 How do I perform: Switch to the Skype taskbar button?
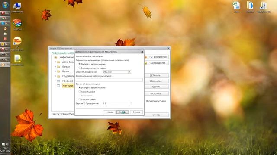coord(5,23)
